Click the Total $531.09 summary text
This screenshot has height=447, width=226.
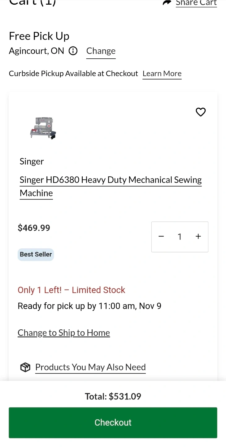113,396
